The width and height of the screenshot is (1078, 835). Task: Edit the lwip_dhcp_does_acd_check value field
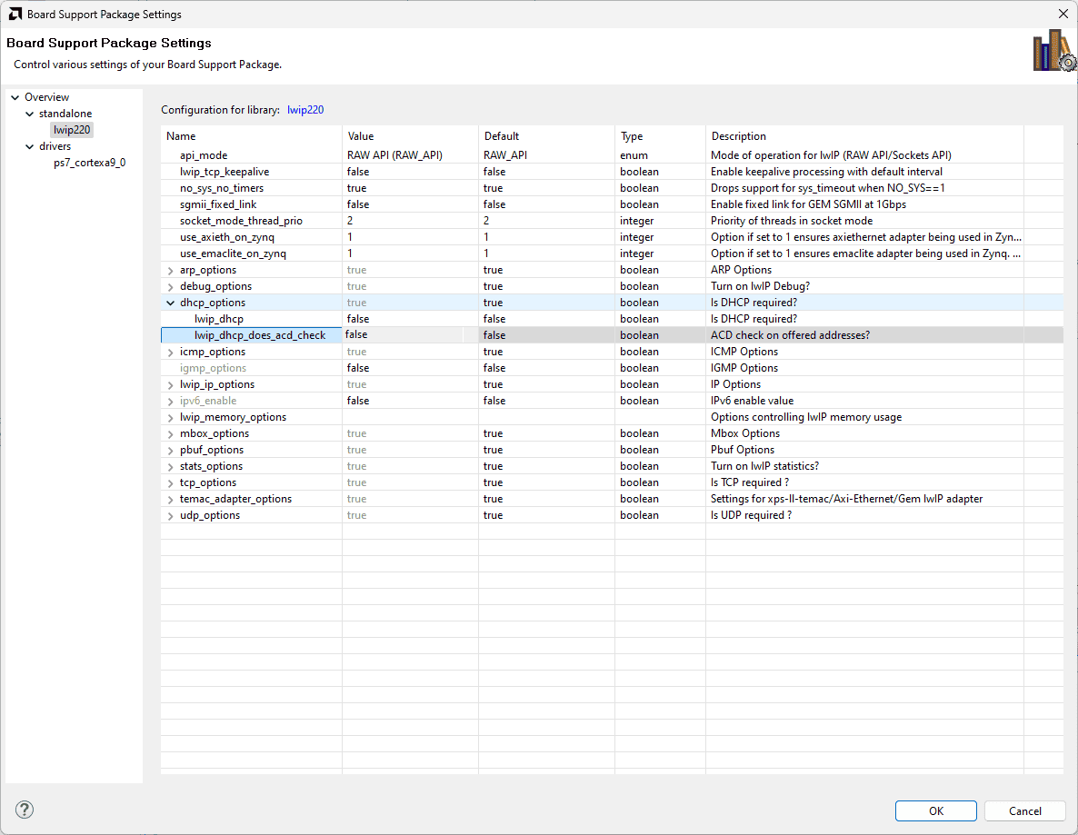tap(402, 335)
